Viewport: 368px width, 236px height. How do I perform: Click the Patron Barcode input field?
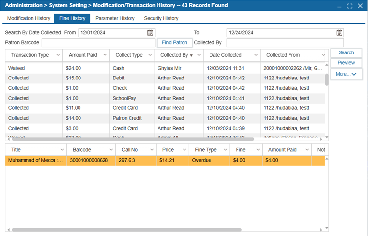pyautogui.click(x=98, y=43)
